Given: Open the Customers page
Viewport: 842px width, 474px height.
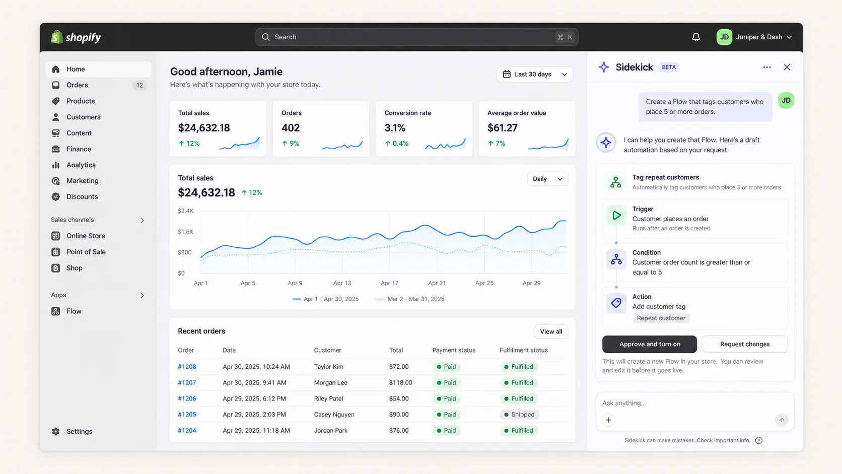Looking at the screenshot, I should pyautogui.click(x=98, y=117).
